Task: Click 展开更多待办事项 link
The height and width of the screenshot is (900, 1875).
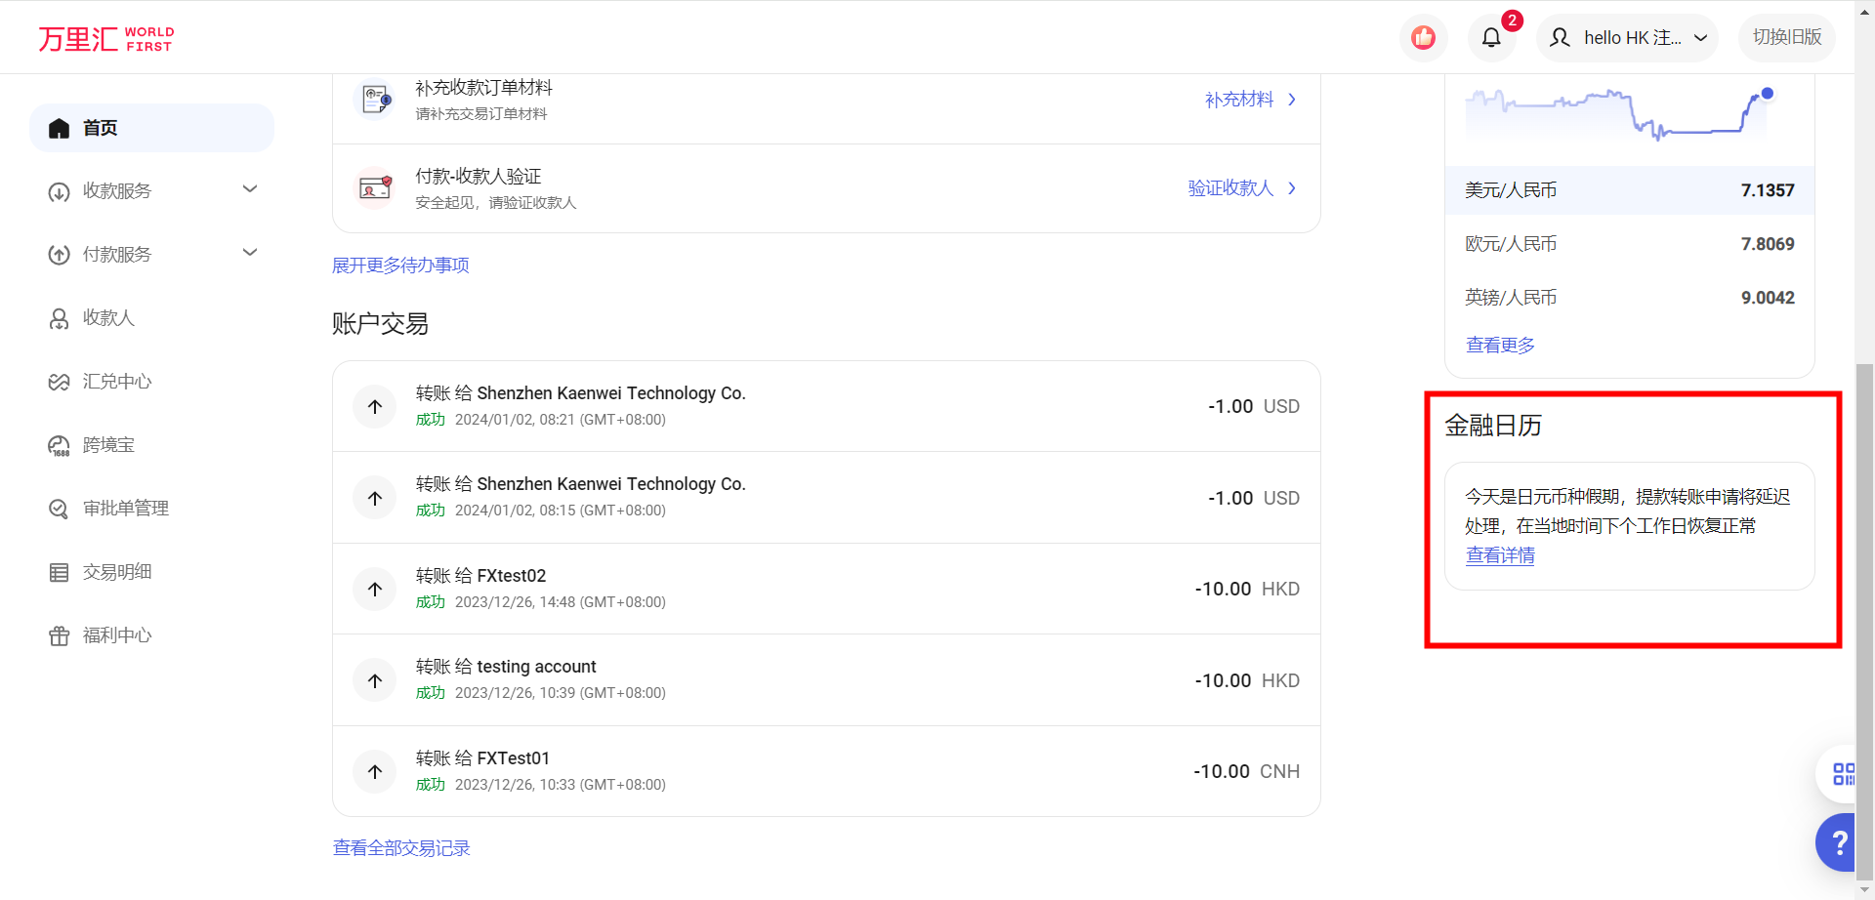Action: (400, 266)
